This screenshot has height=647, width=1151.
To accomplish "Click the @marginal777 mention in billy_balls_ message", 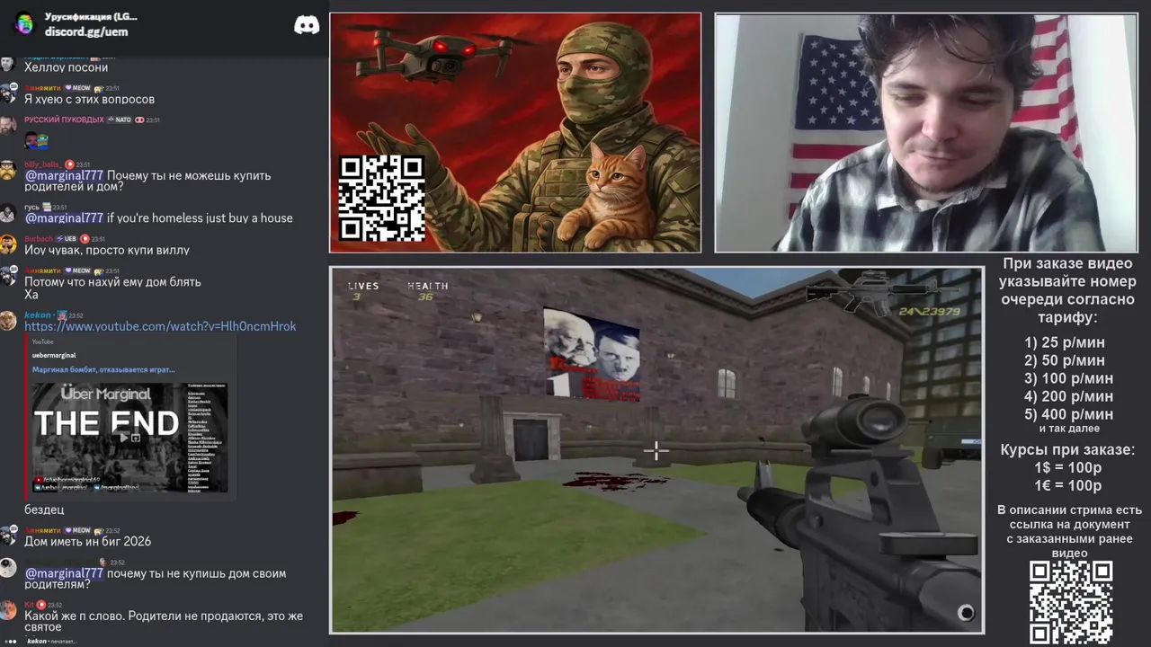I will [64, 175].
